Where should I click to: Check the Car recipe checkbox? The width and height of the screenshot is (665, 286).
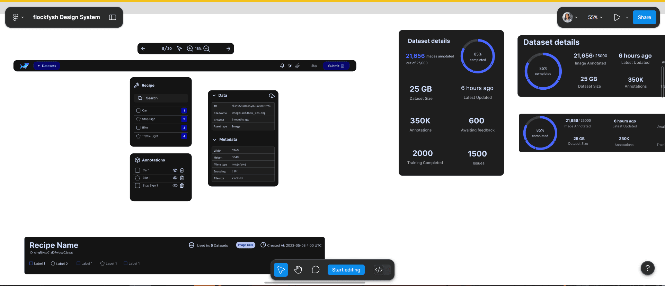pyautogui.click(x=139, y=110)
